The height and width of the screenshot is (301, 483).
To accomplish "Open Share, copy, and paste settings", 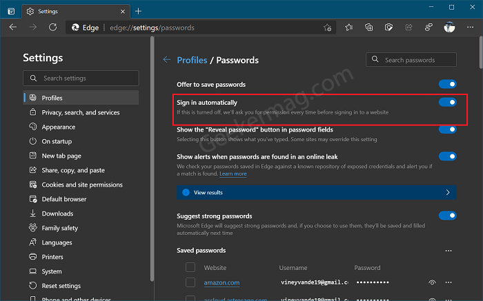I will (81, 170).
